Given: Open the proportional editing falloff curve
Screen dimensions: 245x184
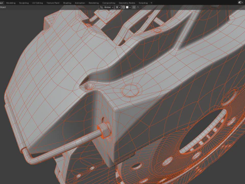Looking at the screenshot, I should tap(138, 7).
